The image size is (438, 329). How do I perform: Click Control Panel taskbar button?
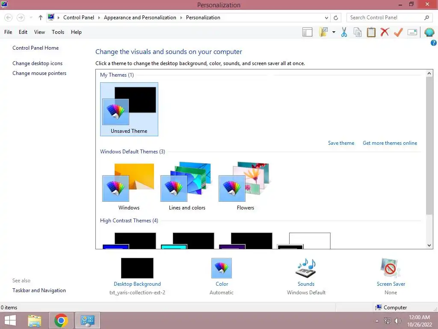87,320
